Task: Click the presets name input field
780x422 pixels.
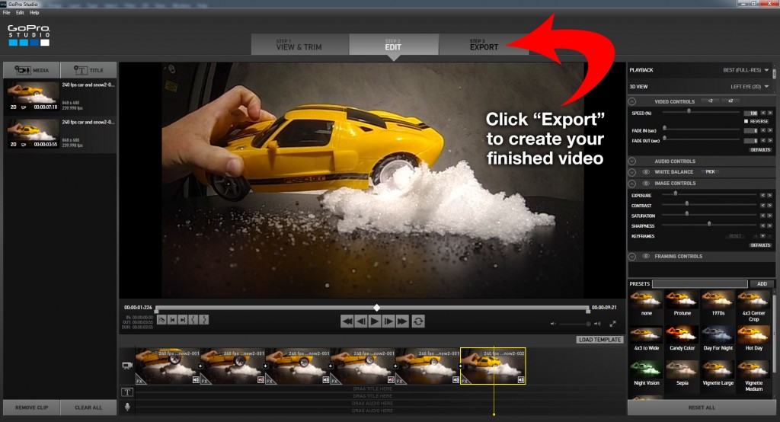Action: (x=699, y=284)
